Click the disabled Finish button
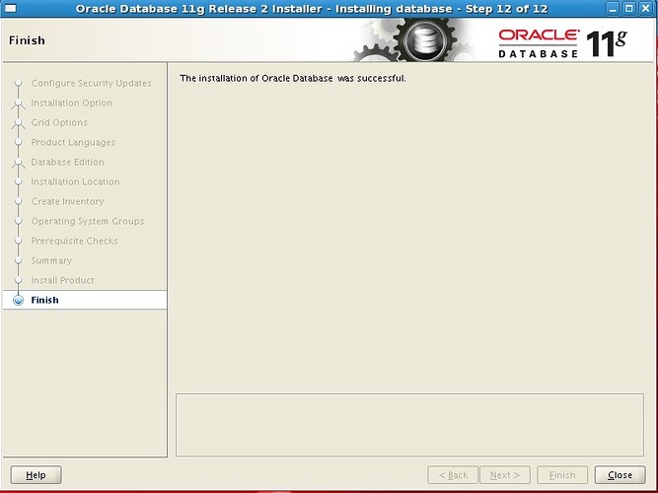This screenshot has width=658, height=493. [x=562, y=474]
